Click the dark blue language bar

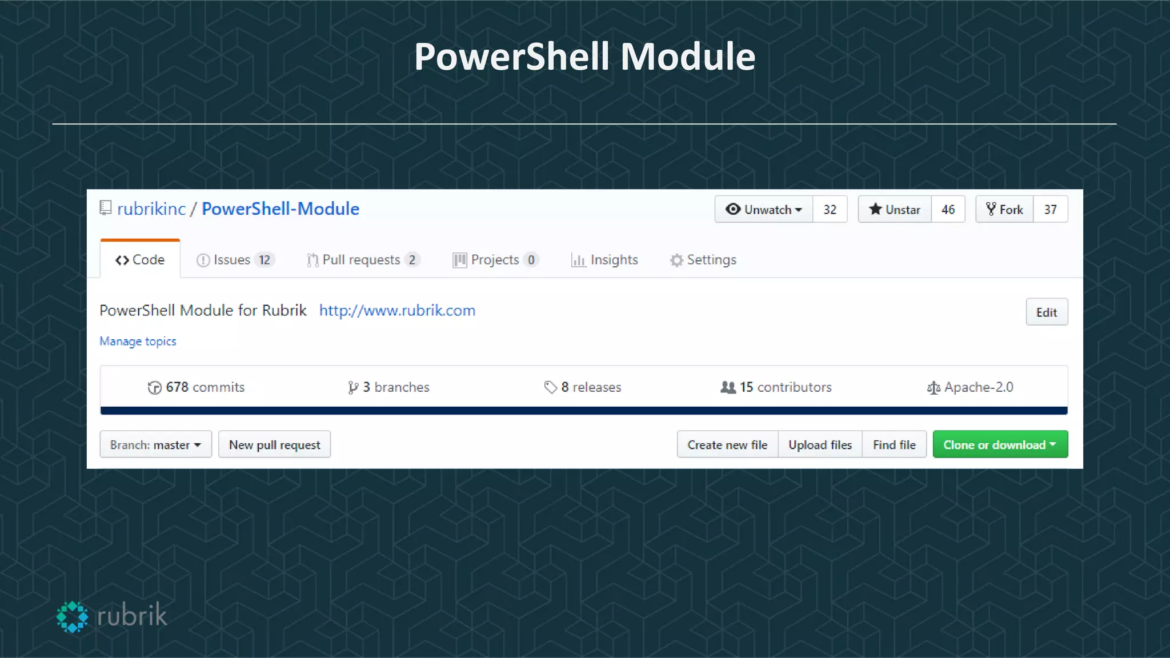pos(584,411)
